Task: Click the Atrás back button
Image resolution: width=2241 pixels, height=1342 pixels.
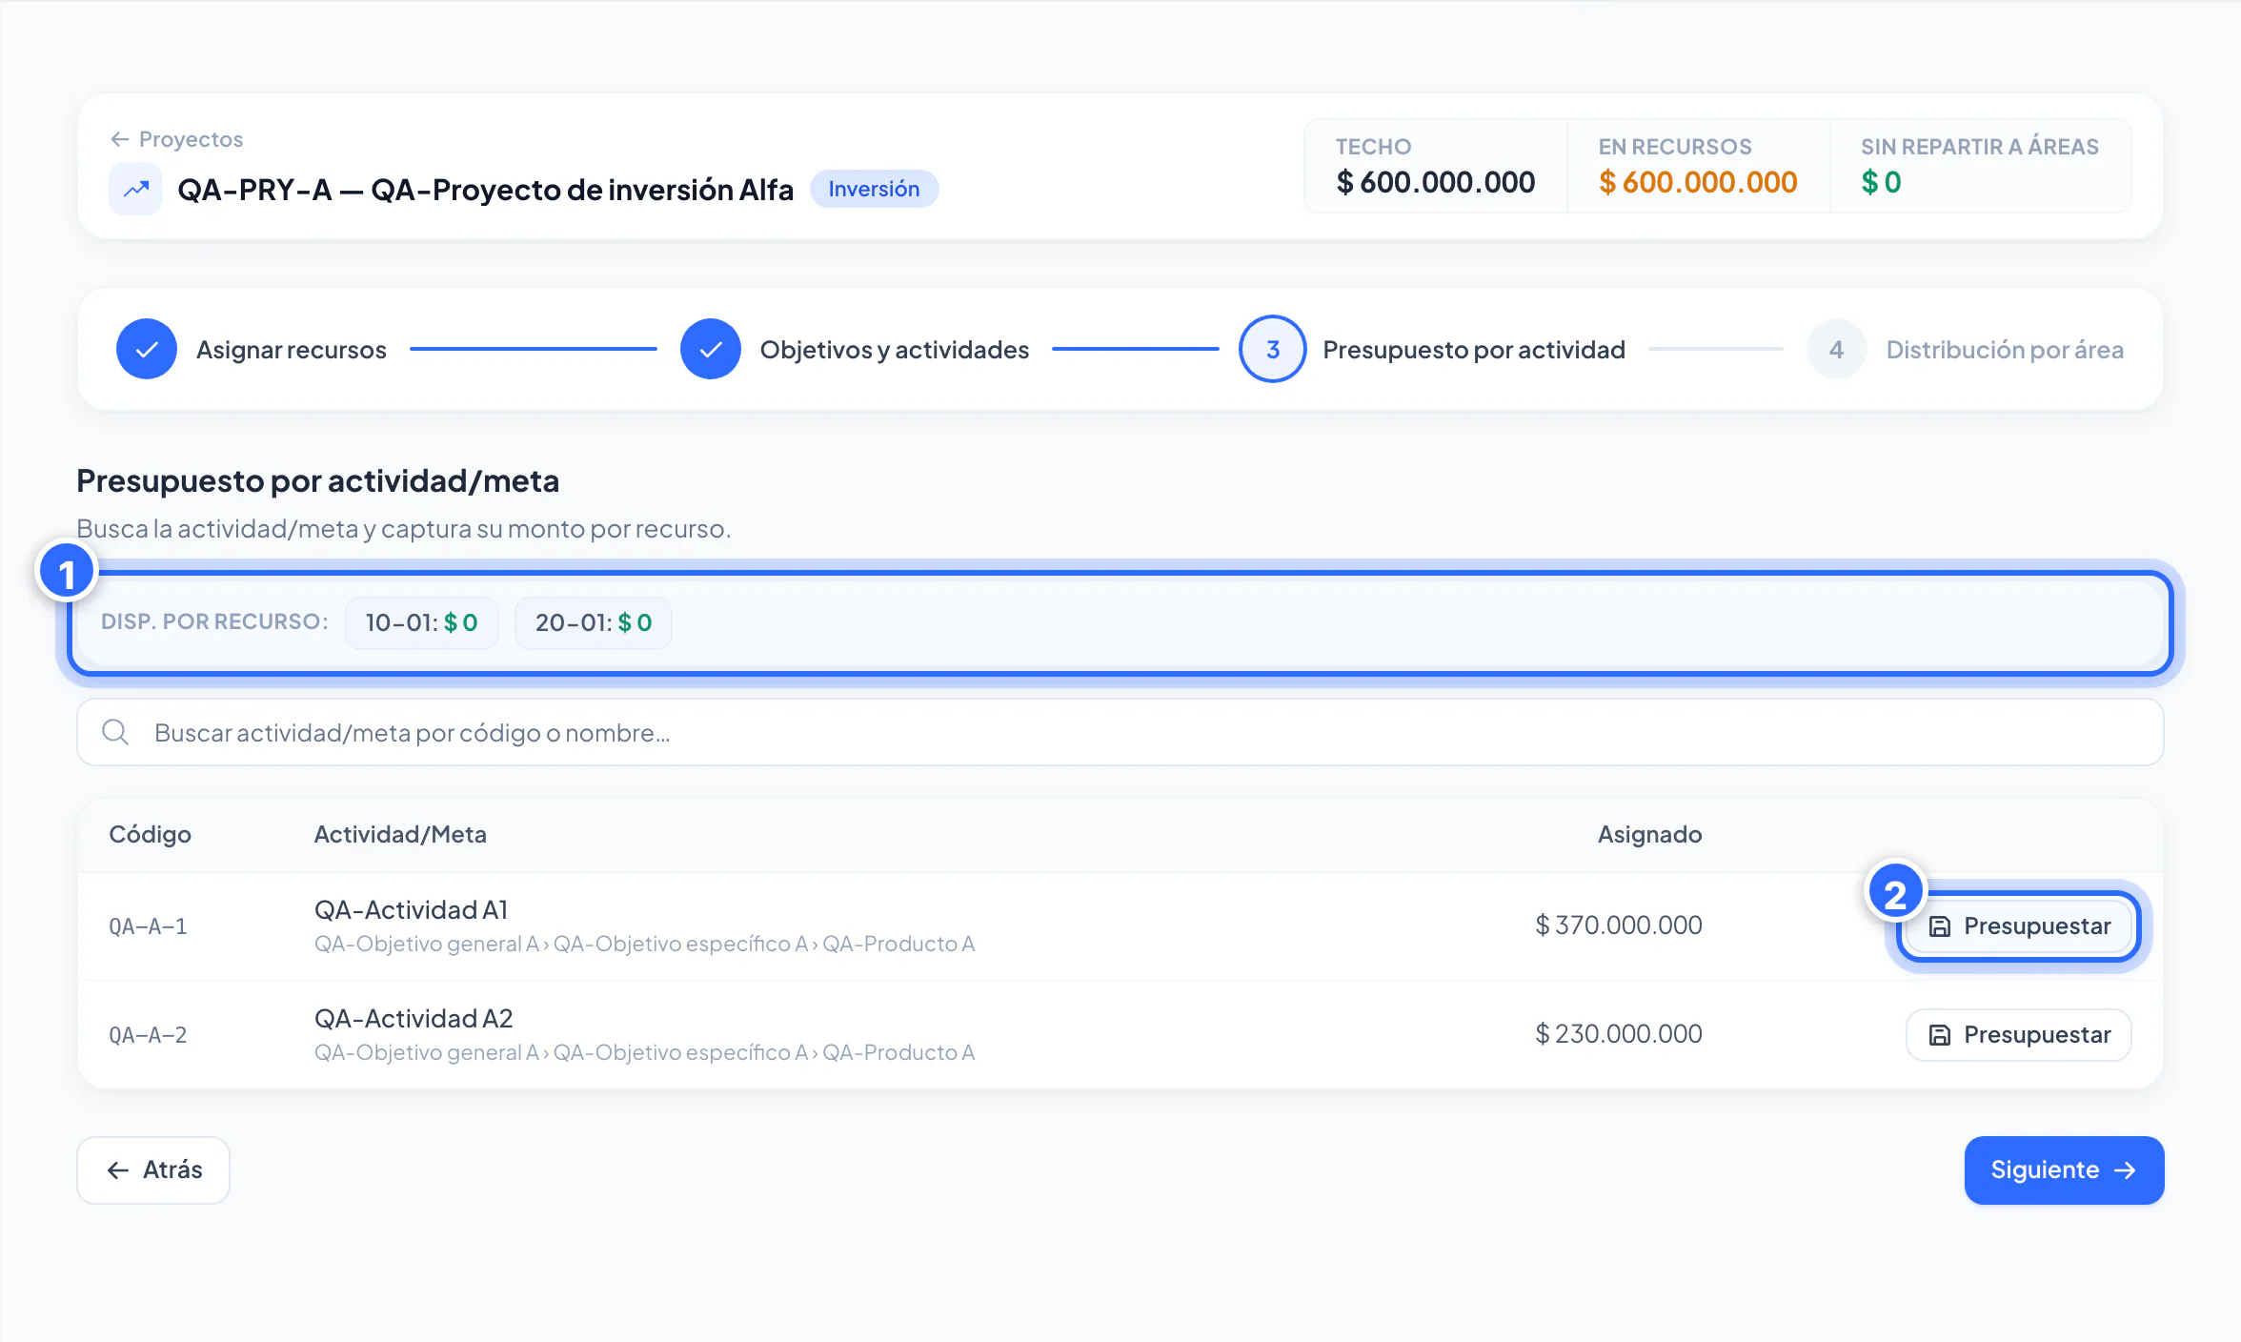Action: (x=153, y=1169)
